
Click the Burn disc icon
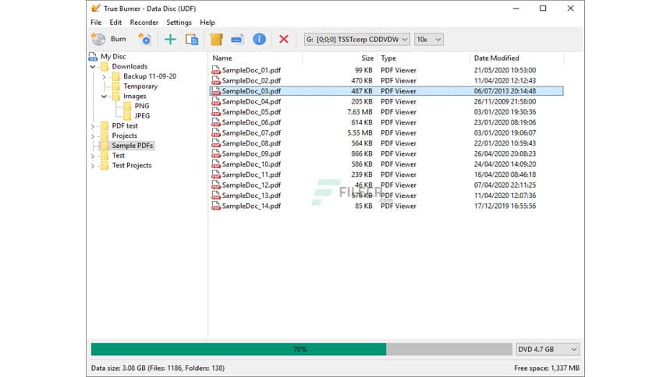(x=98, y=39)
